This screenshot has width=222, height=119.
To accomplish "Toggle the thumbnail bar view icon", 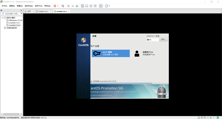I will [x=87, y=6].
